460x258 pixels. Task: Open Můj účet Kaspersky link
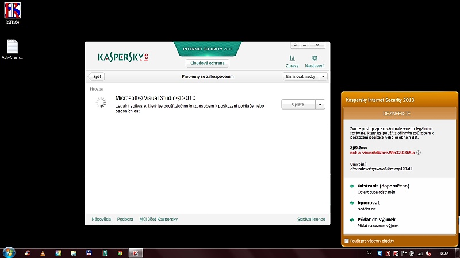coord(159,219)
